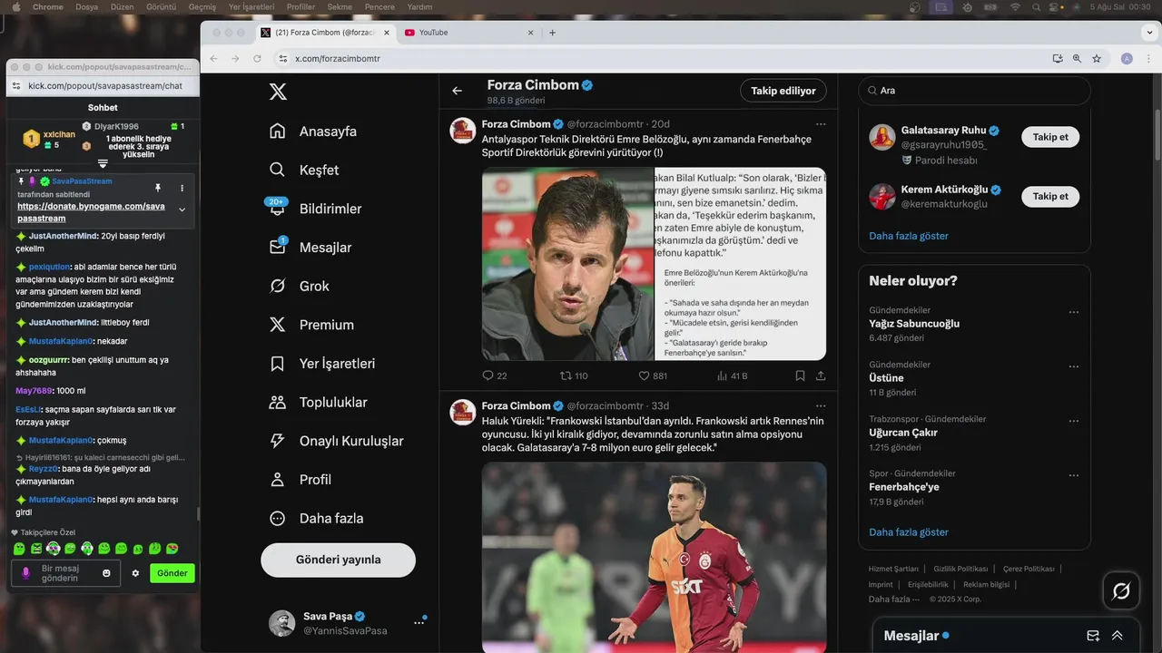The height and width of the screenshot is (653, 1162).
Task: Click Takip ediyor following button
Action: point(783,91)
